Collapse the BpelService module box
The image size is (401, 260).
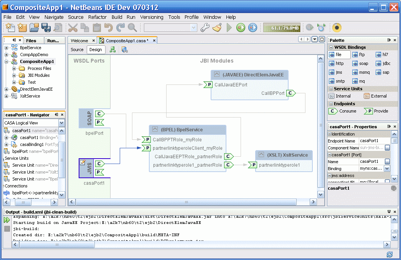[155, 129]
